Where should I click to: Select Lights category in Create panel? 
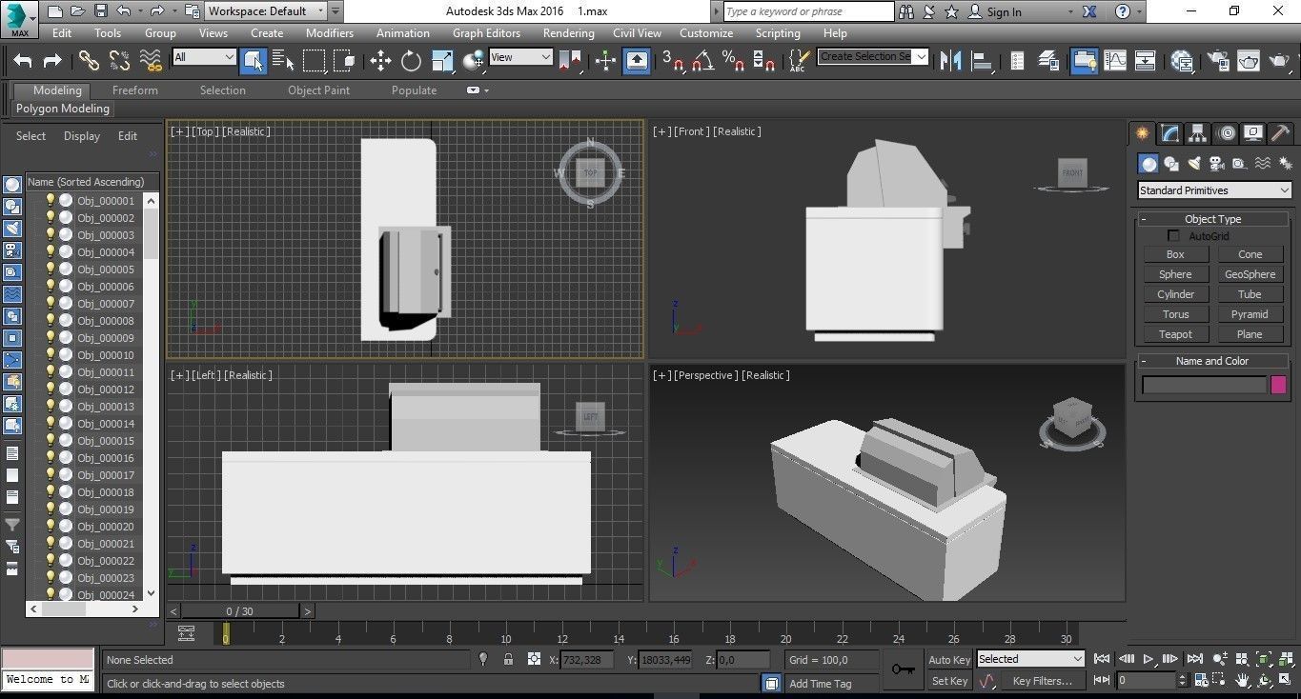click(x=1194, y=164)
